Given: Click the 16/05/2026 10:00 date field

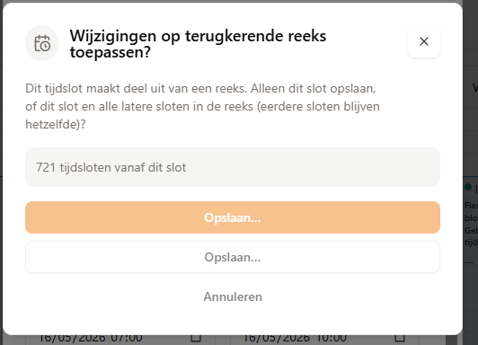Looking at the screenshot, I should coord(324,339).
